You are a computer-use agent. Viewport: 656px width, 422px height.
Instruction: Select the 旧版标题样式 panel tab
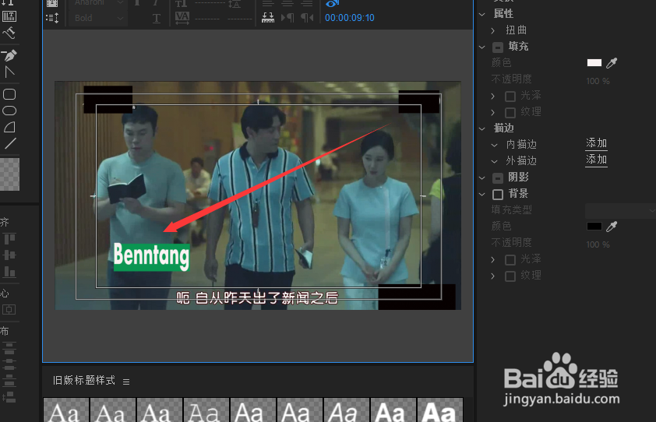click(83, 380)
